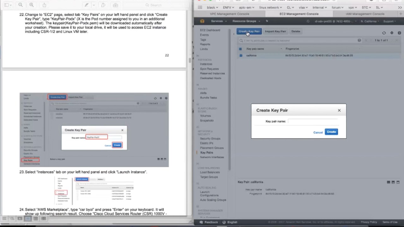Open the Terms of Use link
404x227 pixels.
click(x=390, y=222)
